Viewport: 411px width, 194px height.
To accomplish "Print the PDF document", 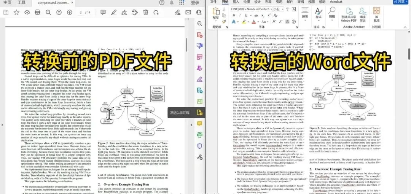I will pos(37,12).
